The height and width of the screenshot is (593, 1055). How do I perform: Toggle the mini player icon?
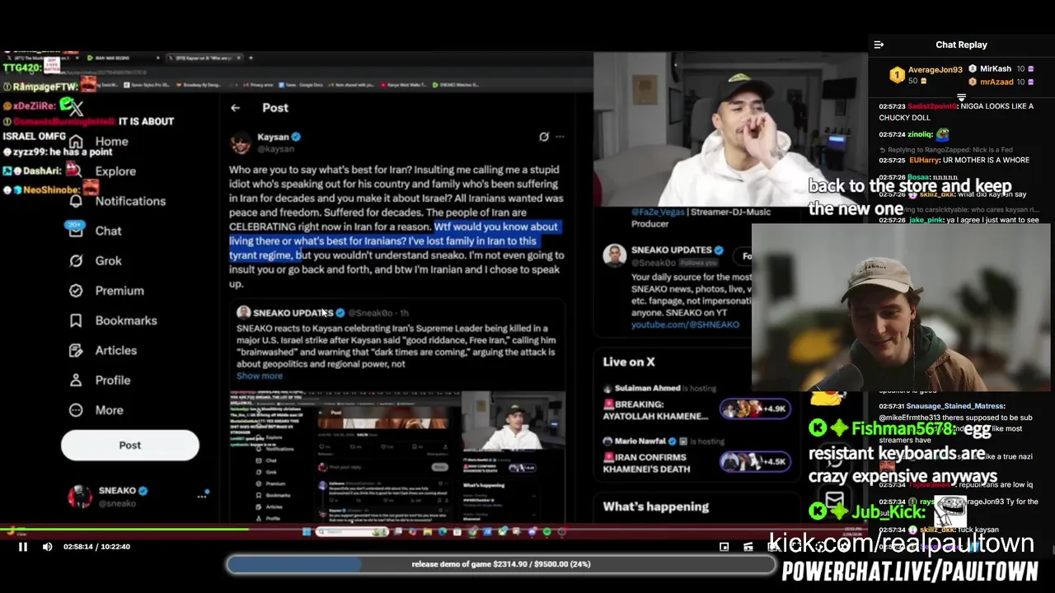pyautogui.click(x=724, y=547)
